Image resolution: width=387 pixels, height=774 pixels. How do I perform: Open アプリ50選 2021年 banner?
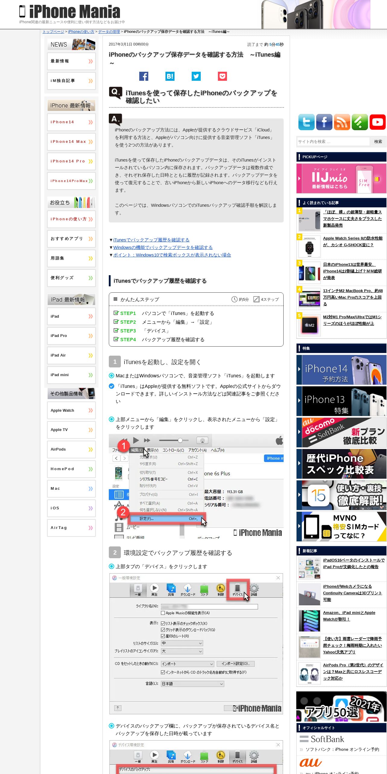(x=341, y=706)
